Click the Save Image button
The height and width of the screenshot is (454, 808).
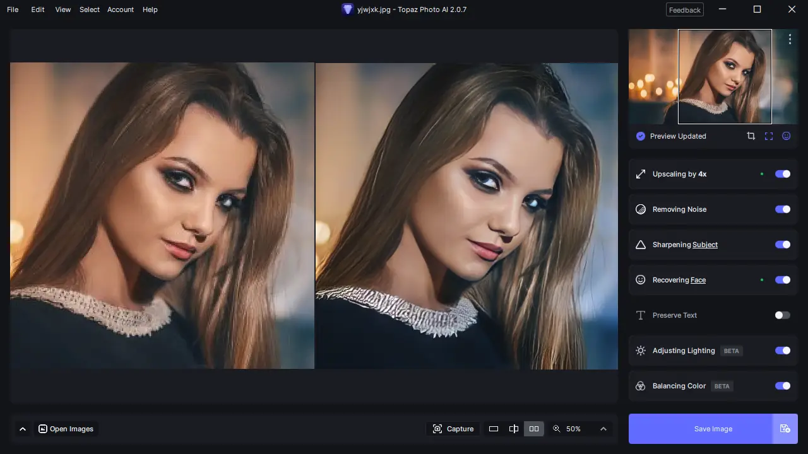(701, 429)
